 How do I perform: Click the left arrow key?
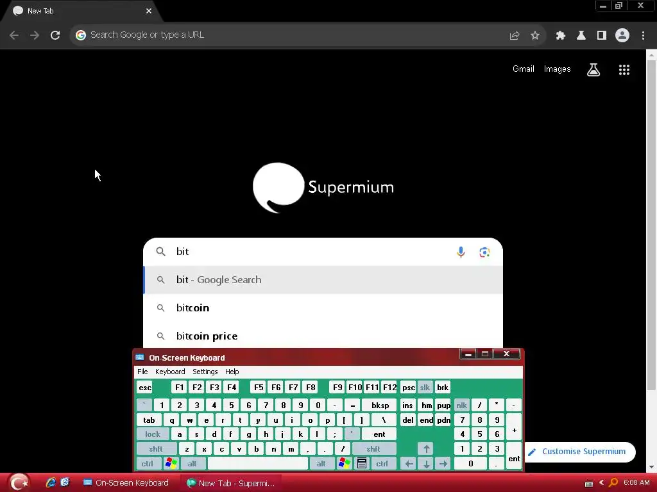409,464
